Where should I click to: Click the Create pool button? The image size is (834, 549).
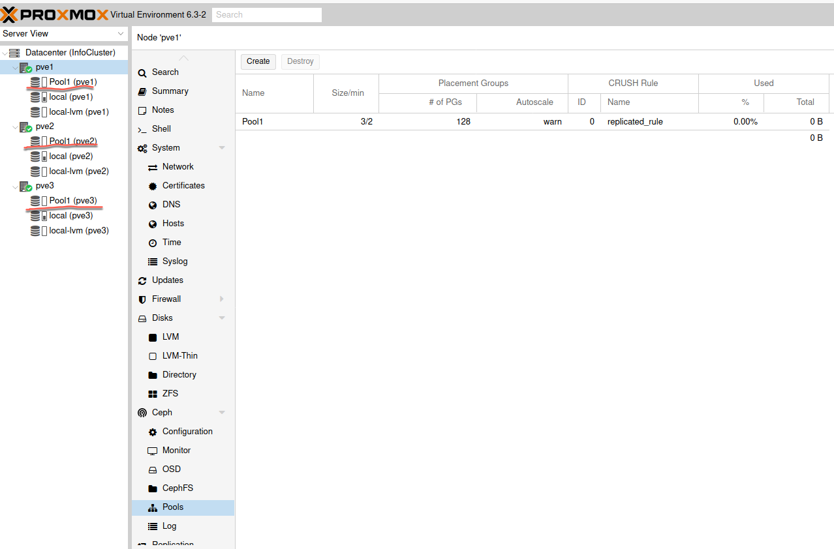tap(258, 61)
